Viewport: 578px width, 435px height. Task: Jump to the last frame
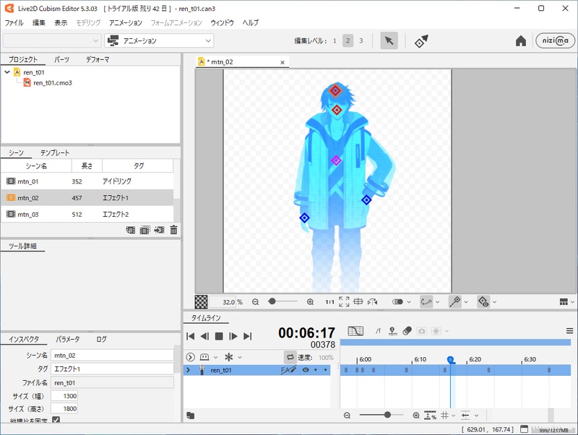pyautogui.click(x=248, y=336)
